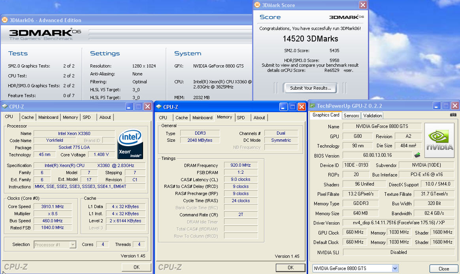
Task: Click the Yorkfield code name value
Action: pyautogui.click(x=55, y=141)
